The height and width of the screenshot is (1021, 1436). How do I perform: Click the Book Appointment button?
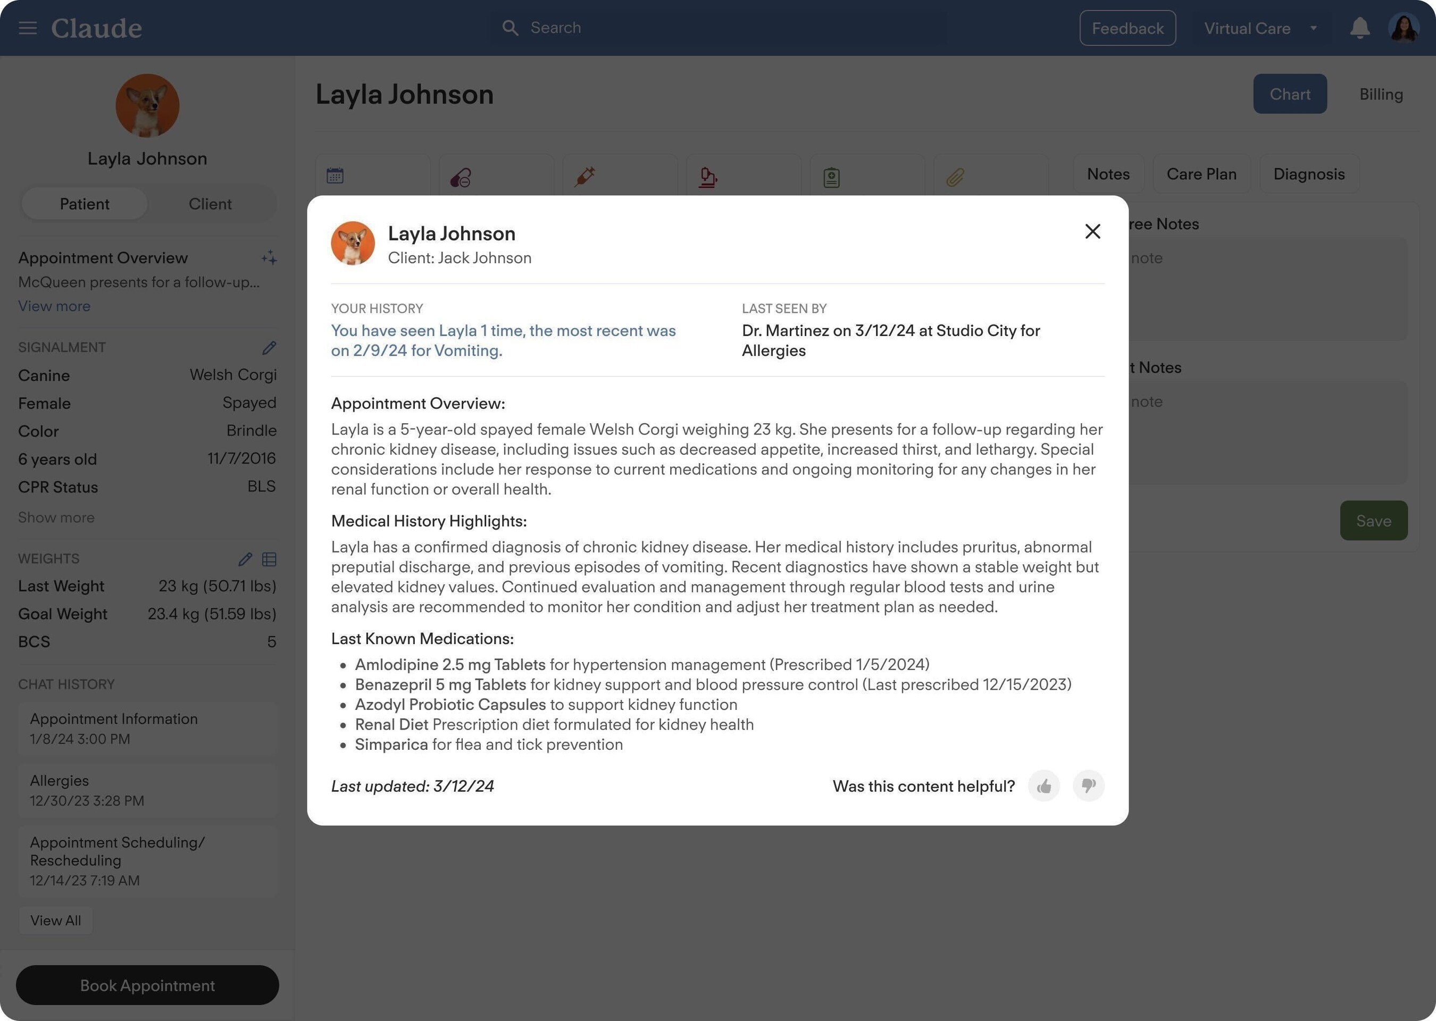147,985
